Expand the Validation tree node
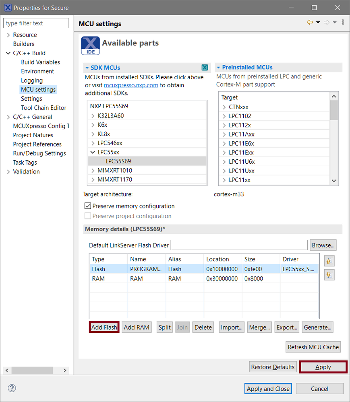The width and height of the screenshot is (350, 402). [8, 172]
